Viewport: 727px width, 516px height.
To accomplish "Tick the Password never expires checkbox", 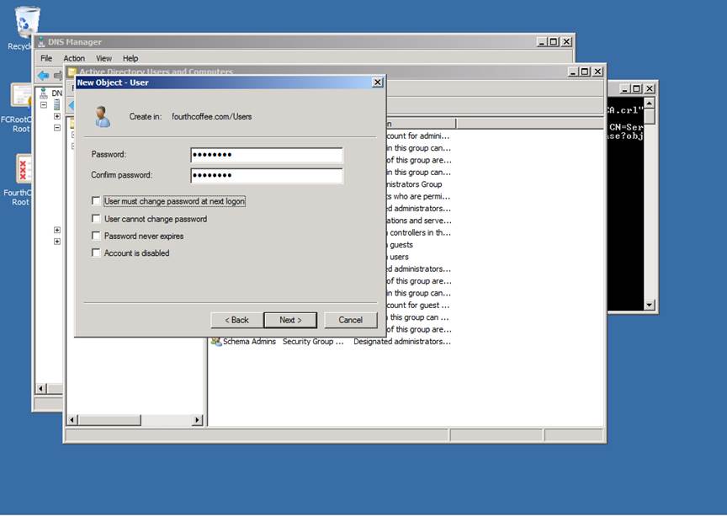I will tap(96, 236).
